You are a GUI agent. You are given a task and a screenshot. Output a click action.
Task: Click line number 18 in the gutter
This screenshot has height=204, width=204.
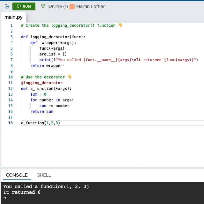(11, 123)
